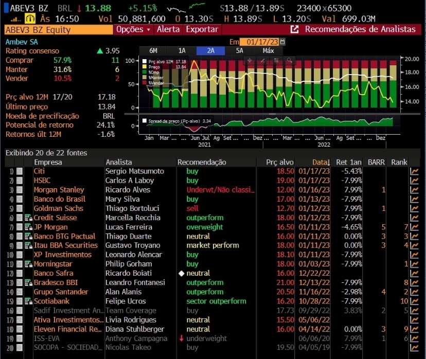426x359 pixels.
Task: Open report document icon beside Itau BBA Securities
Action: [x=28, y=245]
